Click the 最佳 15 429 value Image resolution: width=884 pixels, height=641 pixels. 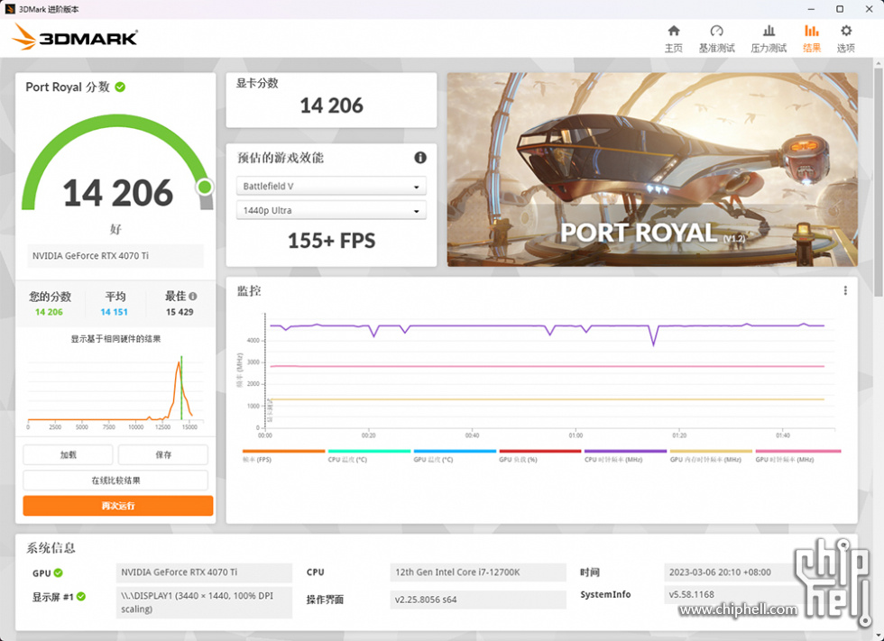[x=180, y=312]
